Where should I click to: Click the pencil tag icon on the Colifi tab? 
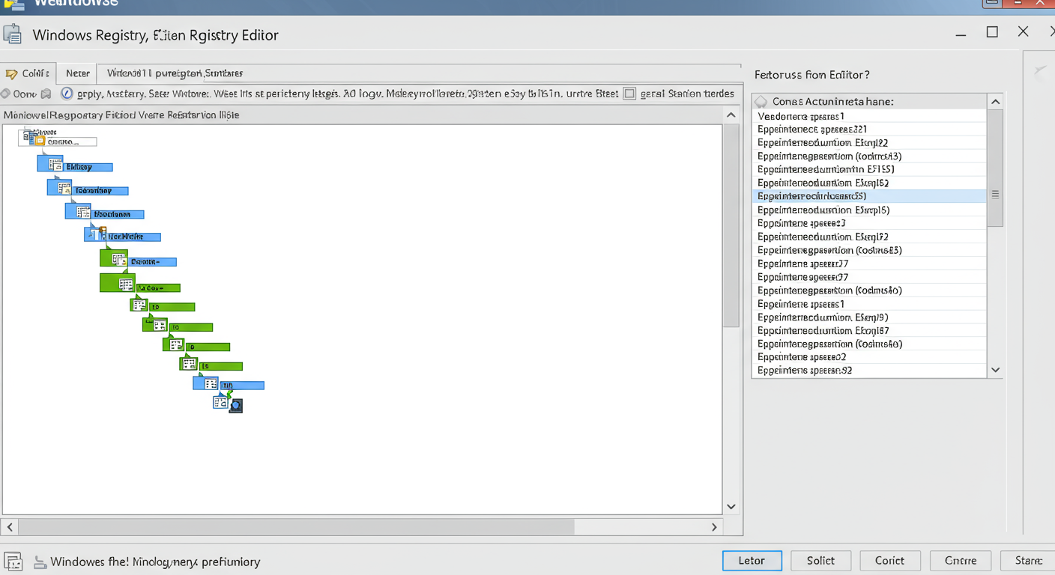[x=11, y=74]
